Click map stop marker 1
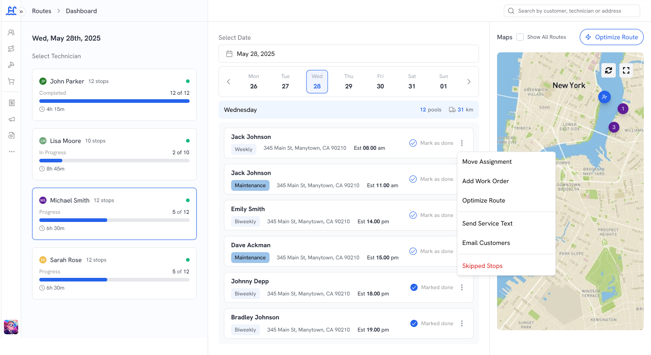The width and height of the screenshot is (651, 355). 623,109
